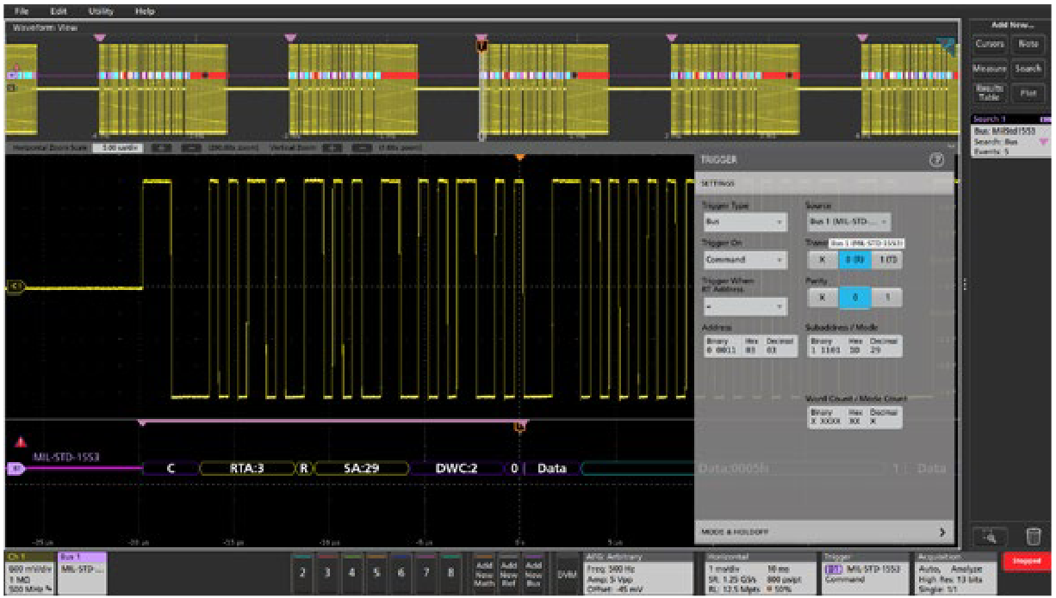Click the Add New Math button
Viewport: 1056px width, 598px height.
(x=483, y=573)
